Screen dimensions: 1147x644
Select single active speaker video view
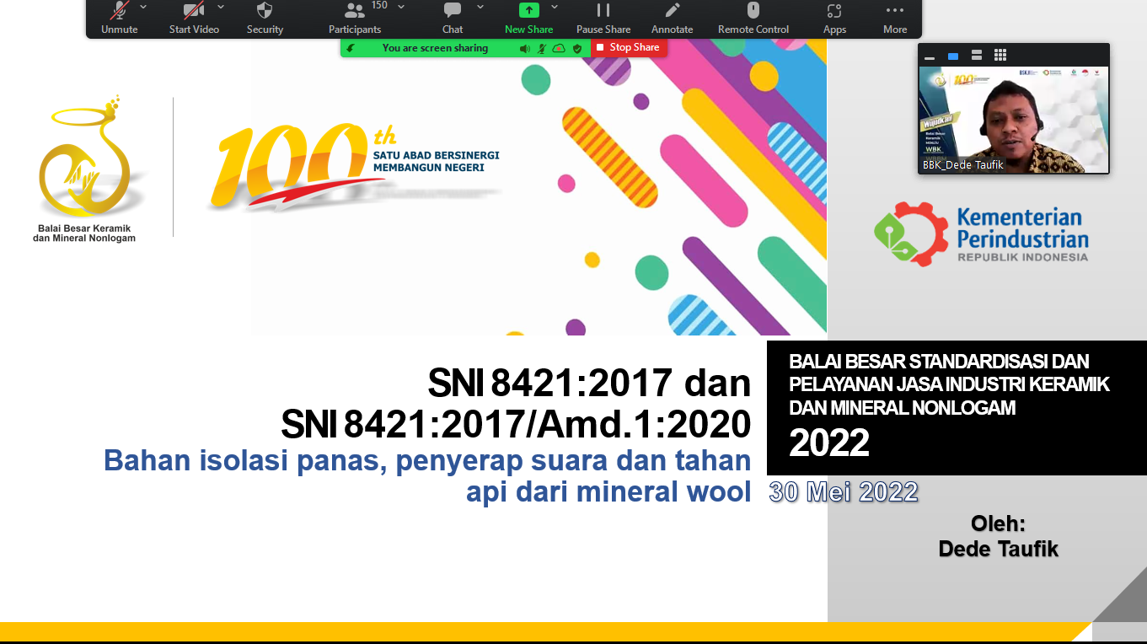point(953,56)
